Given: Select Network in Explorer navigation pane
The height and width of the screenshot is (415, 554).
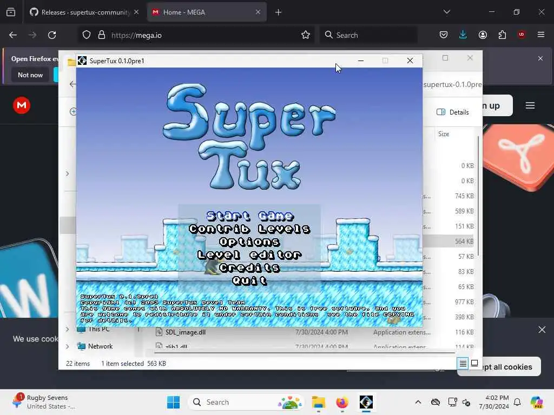Looking at the screenshot, I should [100, 346].
